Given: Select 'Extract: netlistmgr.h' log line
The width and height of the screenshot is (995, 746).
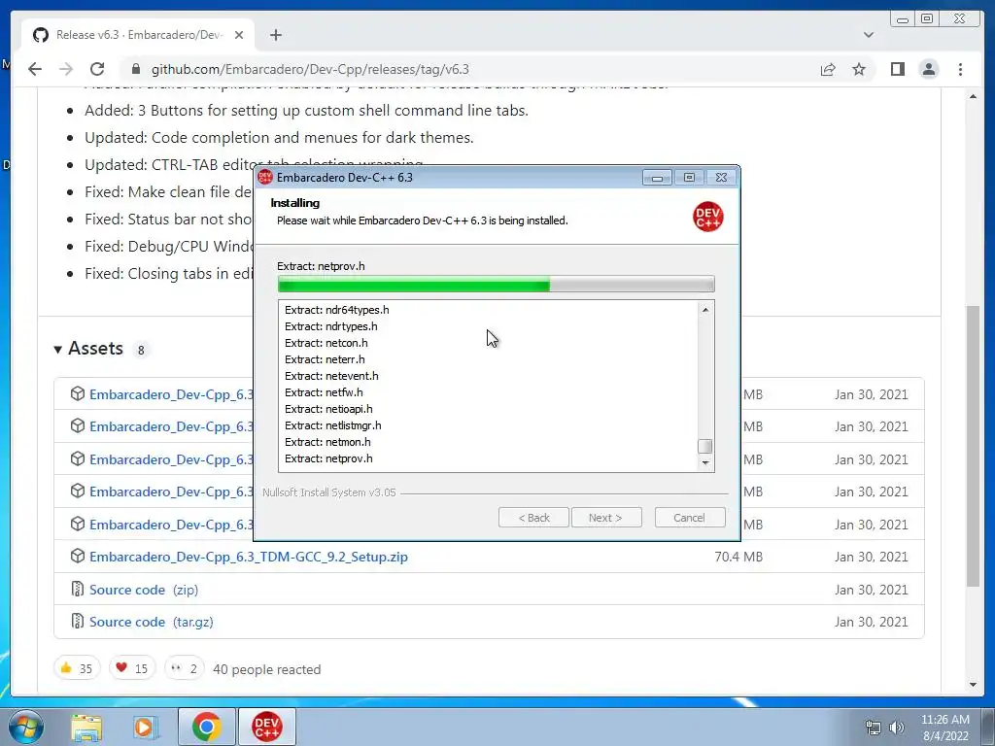Looking at the screenshot, I should [x=333, y=425].
